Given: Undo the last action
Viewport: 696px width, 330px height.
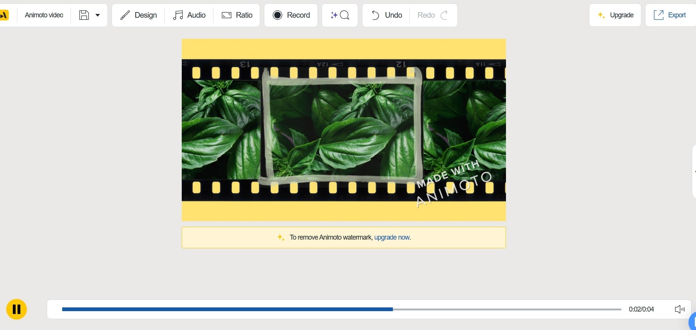Looking at the screenshot, I should (386, 15).
